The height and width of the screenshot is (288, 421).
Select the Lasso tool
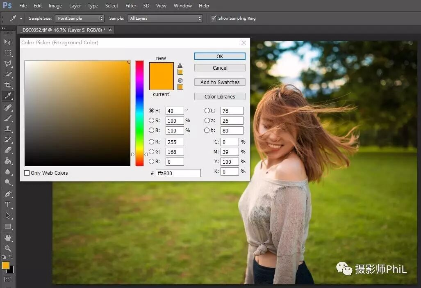click(8, 64)
